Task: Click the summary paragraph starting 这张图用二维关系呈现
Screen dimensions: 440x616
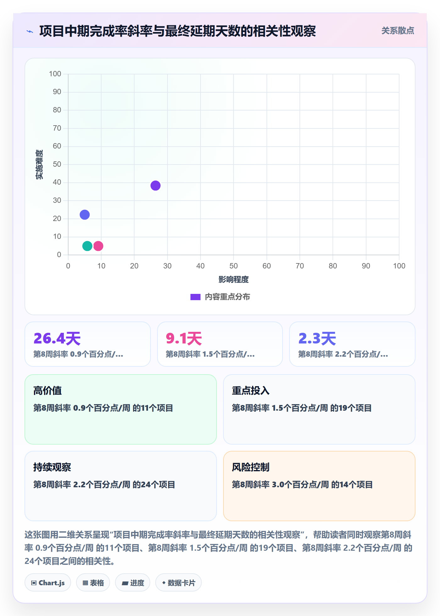Action: coord(218,548)
